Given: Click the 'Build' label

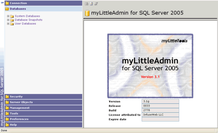Looking at the screenshot, I should [113, 111].
